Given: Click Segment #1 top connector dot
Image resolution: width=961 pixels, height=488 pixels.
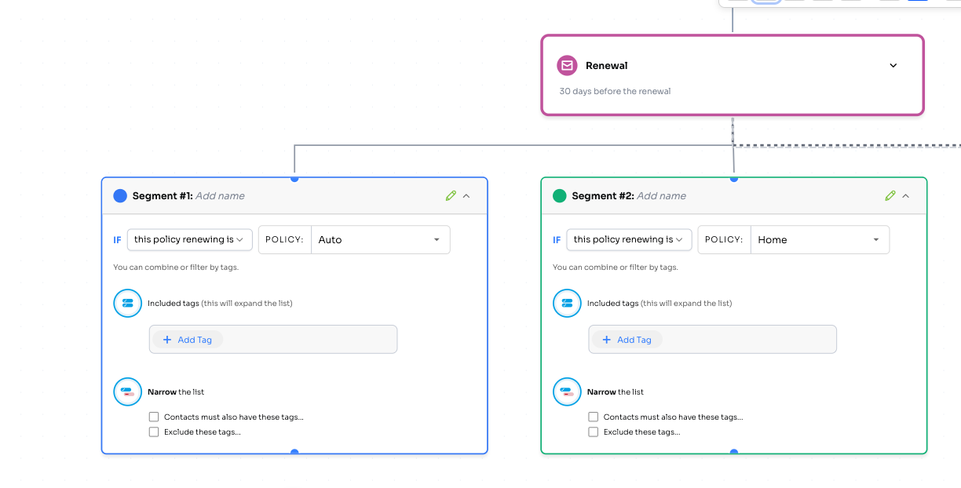Looking at the screenshot, I should (294, 178).
